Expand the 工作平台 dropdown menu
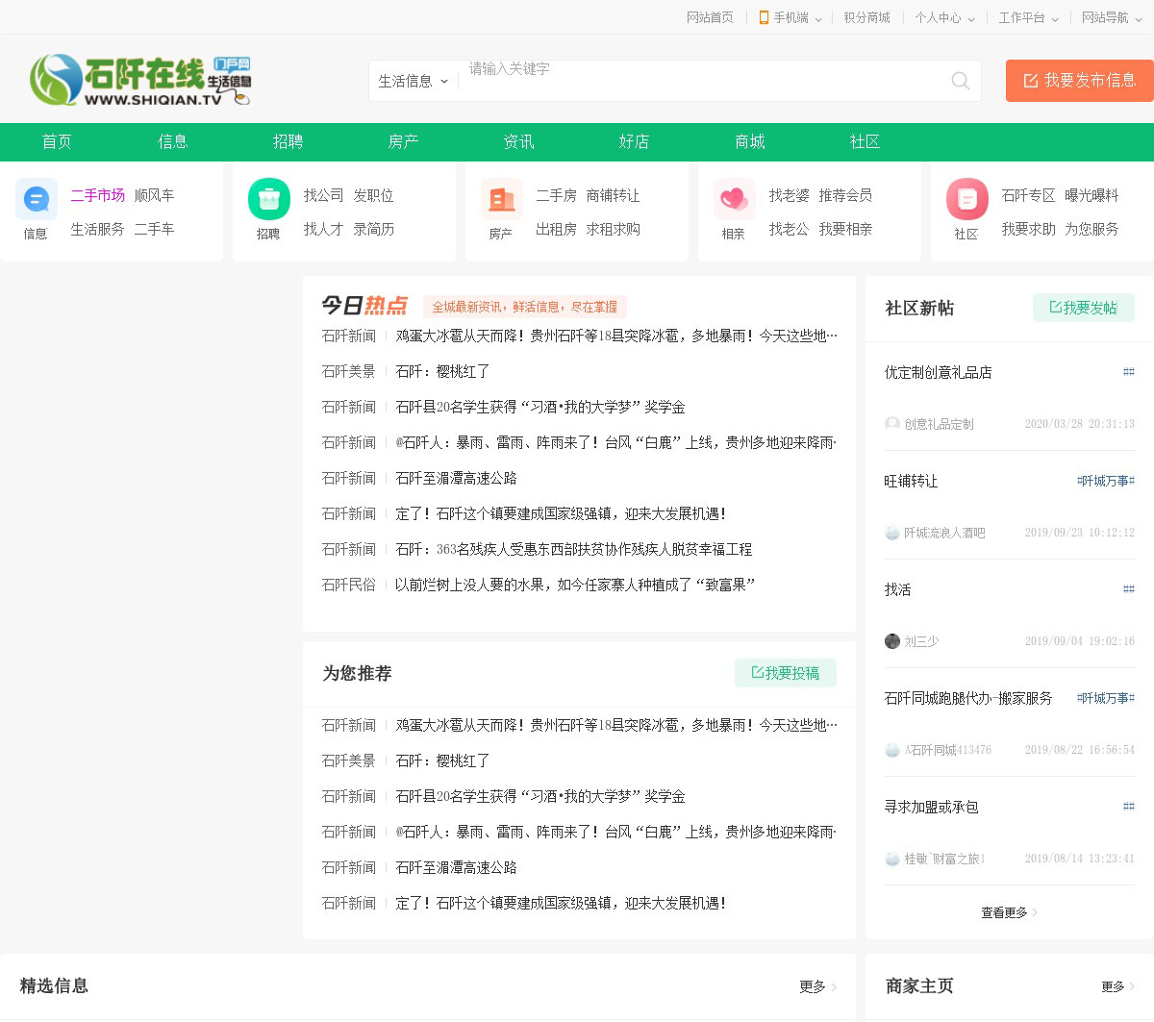Image resolution: width=1154 pixels, height=1022 pixels. pos(1028,17)
